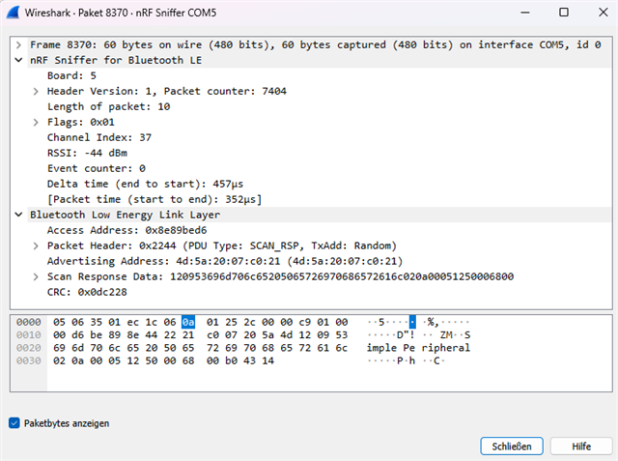Select the Channel Index: 37 line
This screenshot has width=618, height=461.
[x=99, y=137]
